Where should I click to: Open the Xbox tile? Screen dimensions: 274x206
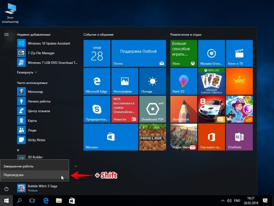point(184,53)
